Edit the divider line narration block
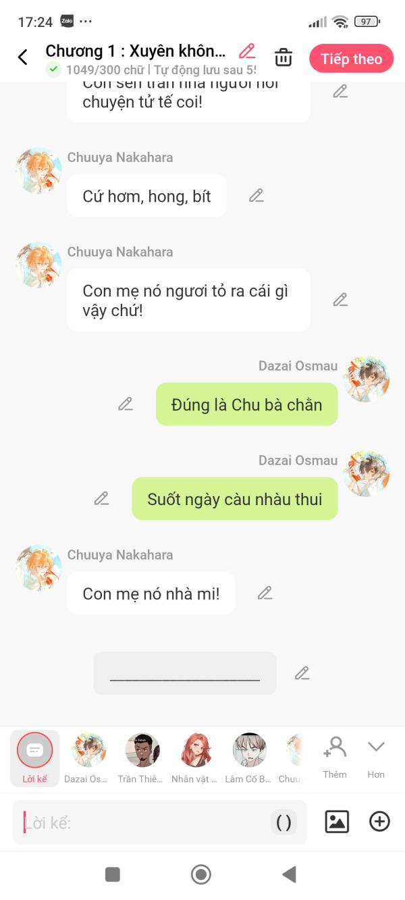Viewport: 405px width, 900px height. (302, 673)
